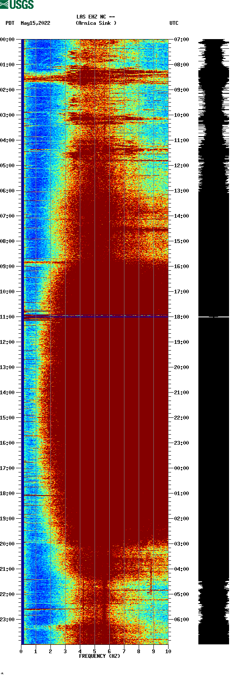Click the black seismogram waveform panel
This screenshot has width=232, height=678.
214,342
